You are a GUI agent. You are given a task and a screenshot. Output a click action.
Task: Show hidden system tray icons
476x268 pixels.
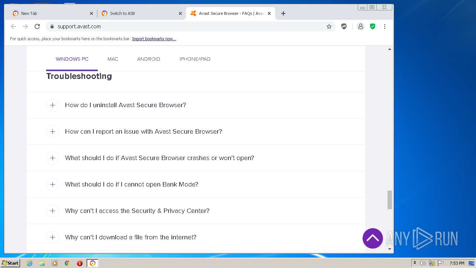pos(415,263)
